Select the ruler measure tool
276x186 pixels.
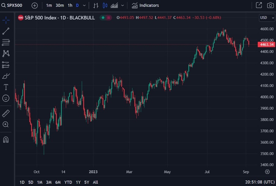coord(6,113)
